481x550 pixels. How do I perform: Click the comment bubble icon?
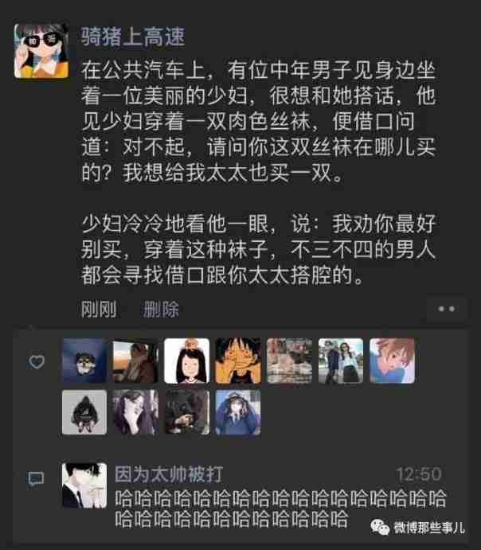point(36,478)
